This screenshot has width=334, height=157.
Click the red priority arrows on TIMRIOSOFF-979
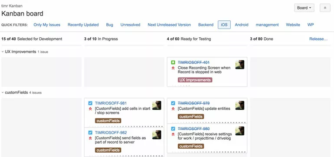point(173,109)
